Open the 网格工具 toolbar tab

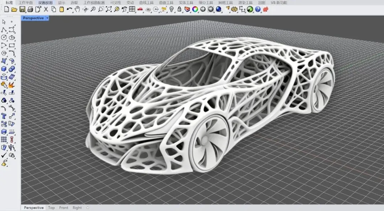[225, 2]
